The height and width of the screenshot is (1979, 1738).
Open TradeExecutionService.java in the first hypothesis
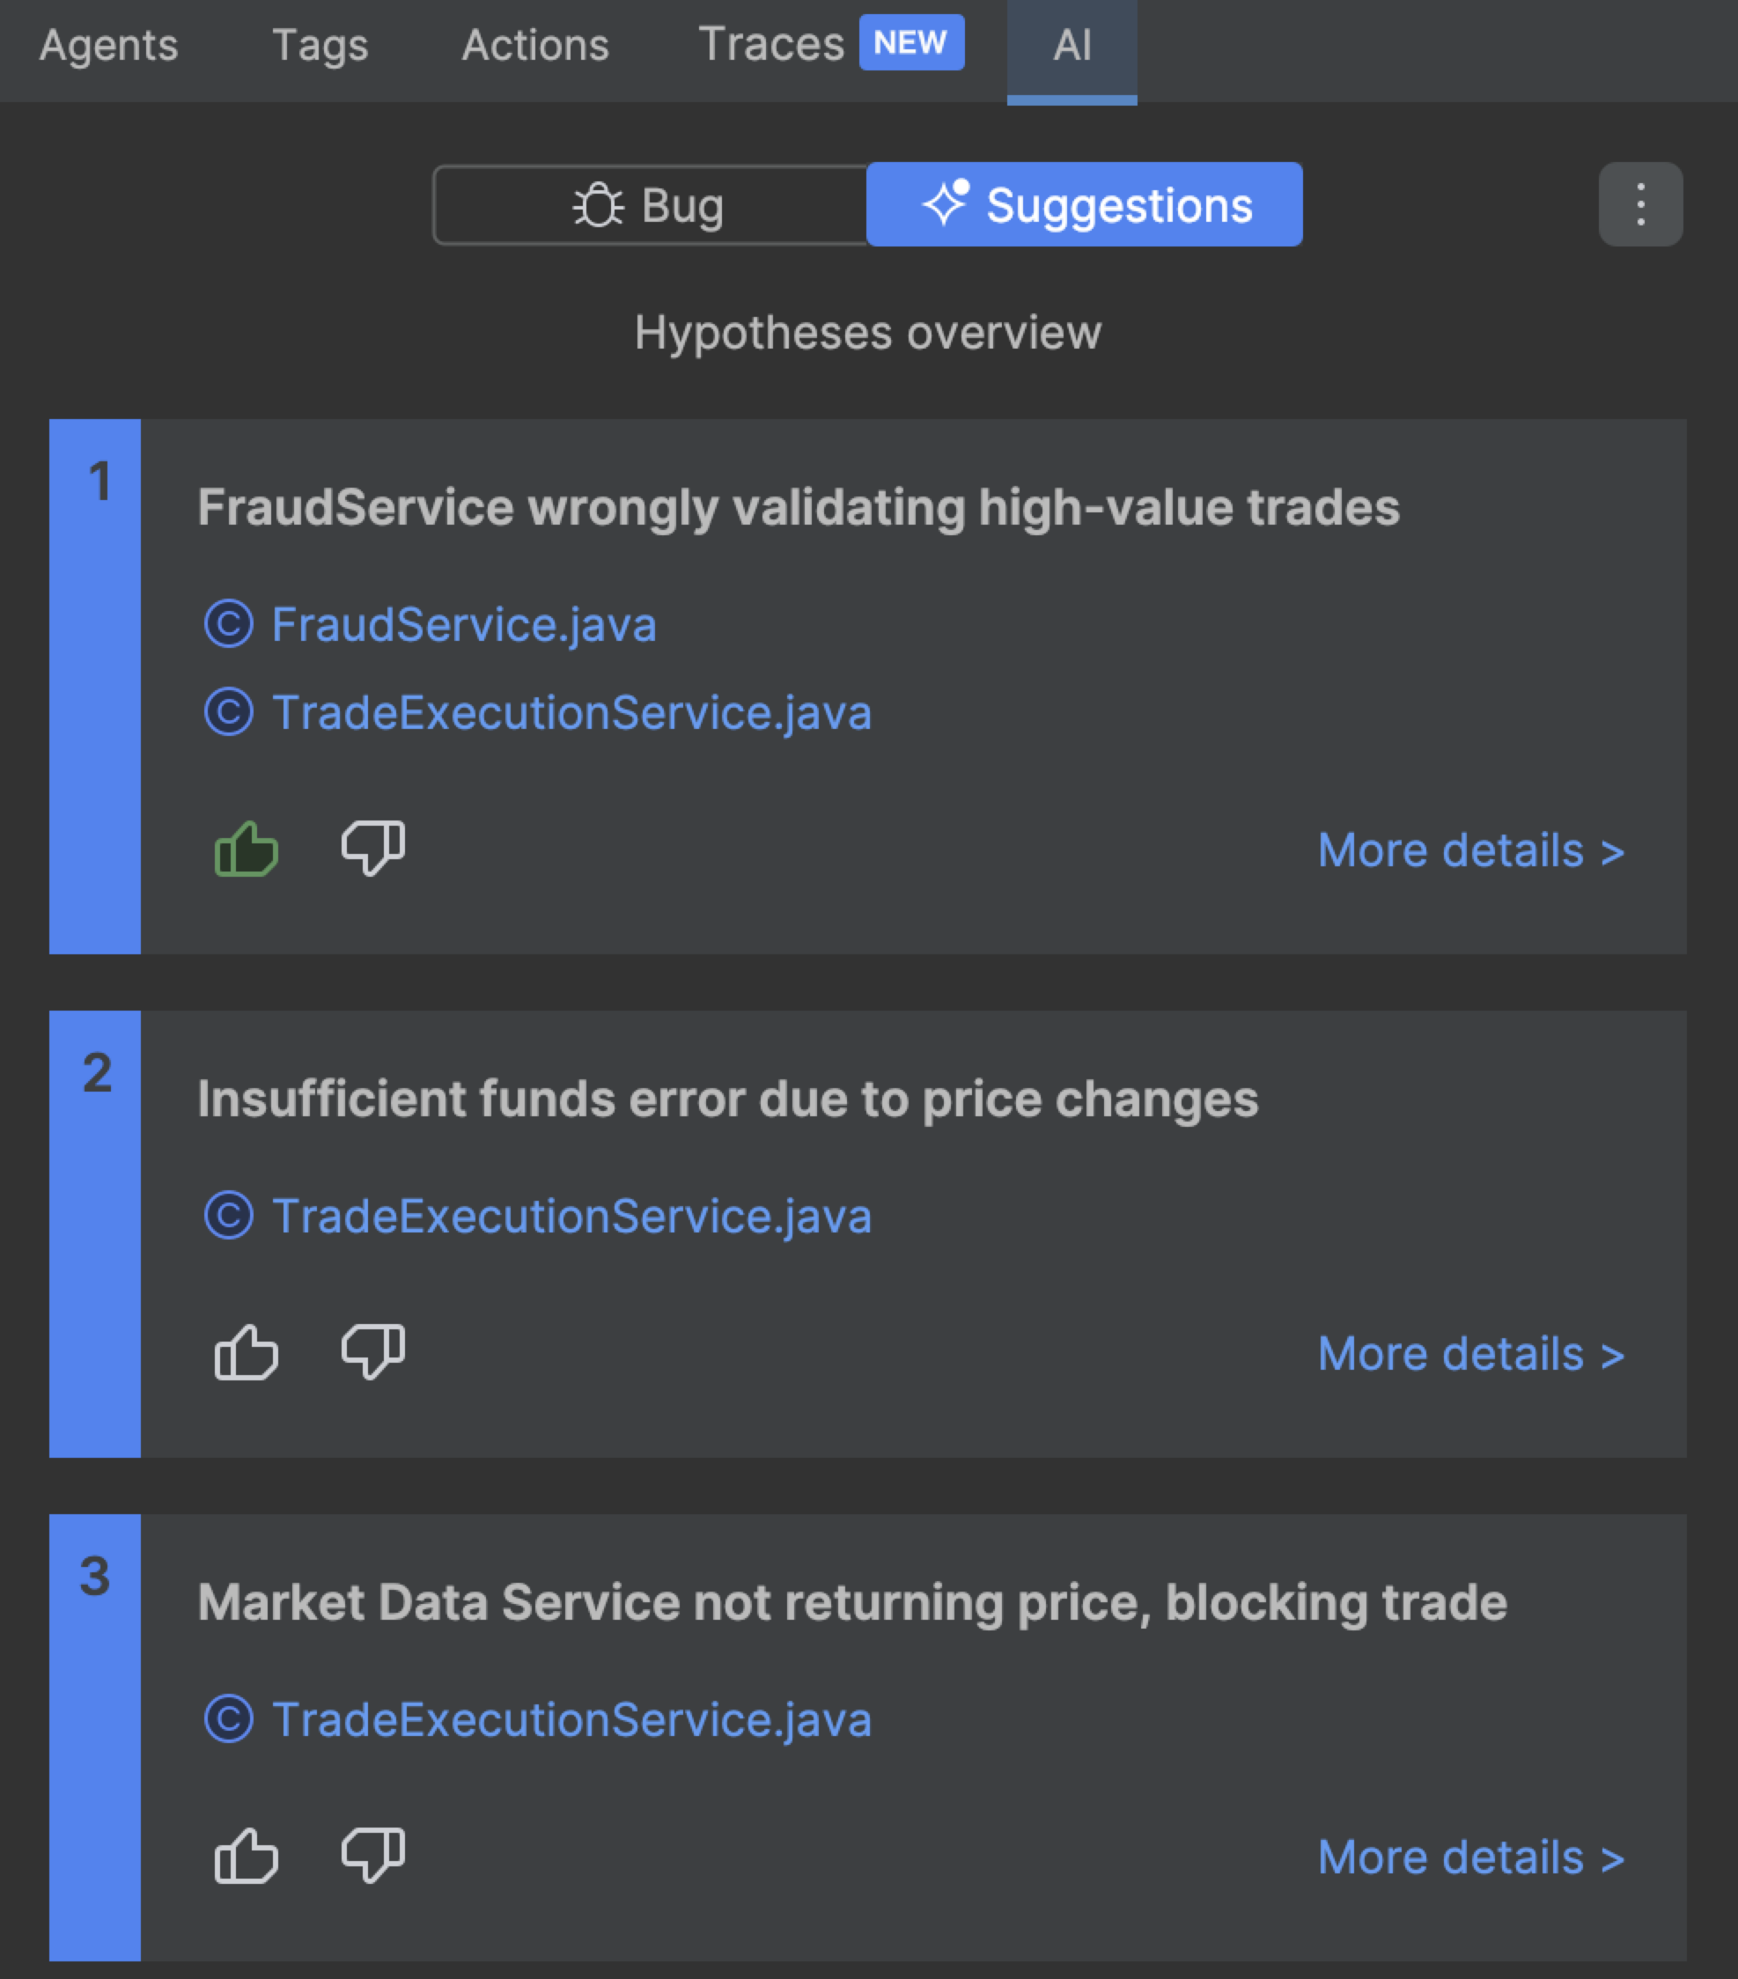(571, 712)
